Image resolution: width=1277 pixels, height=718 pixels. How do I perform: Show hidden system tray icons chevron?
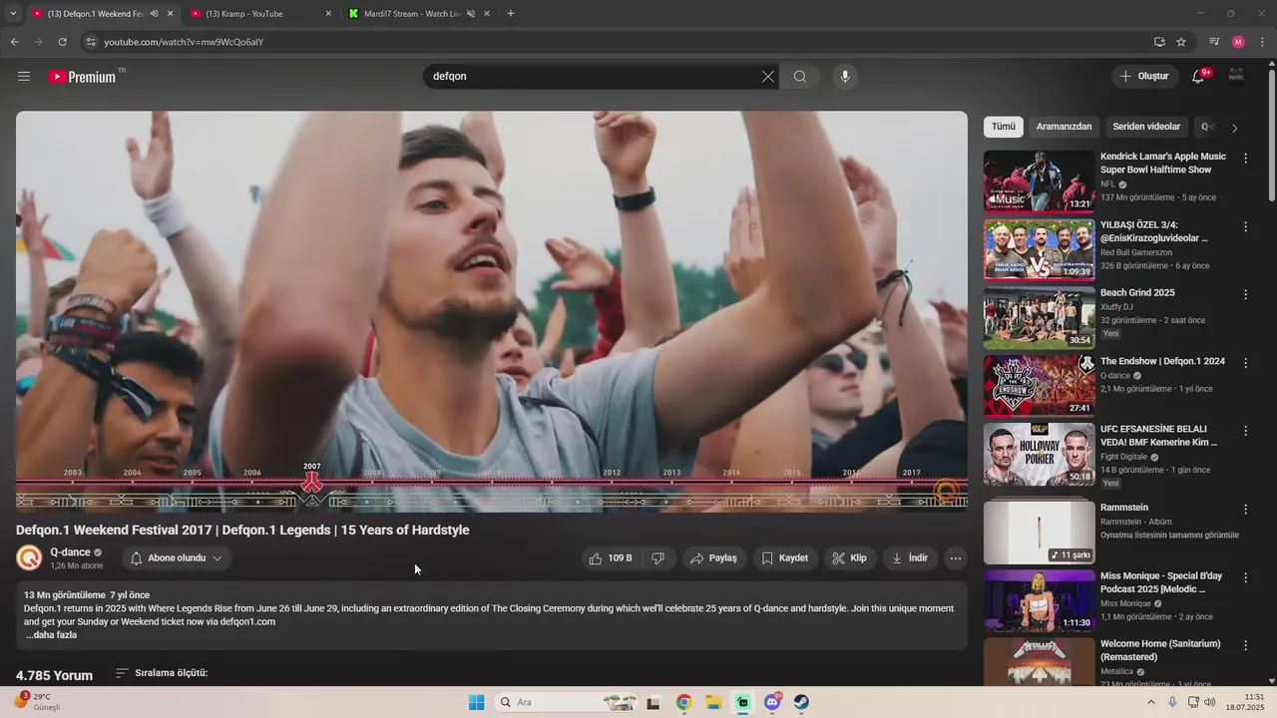1150,703
